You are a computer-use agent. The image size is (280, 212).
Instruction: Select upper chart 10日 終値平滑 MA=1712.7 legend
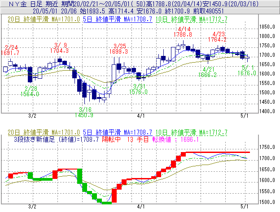click(x=192, y=19)
